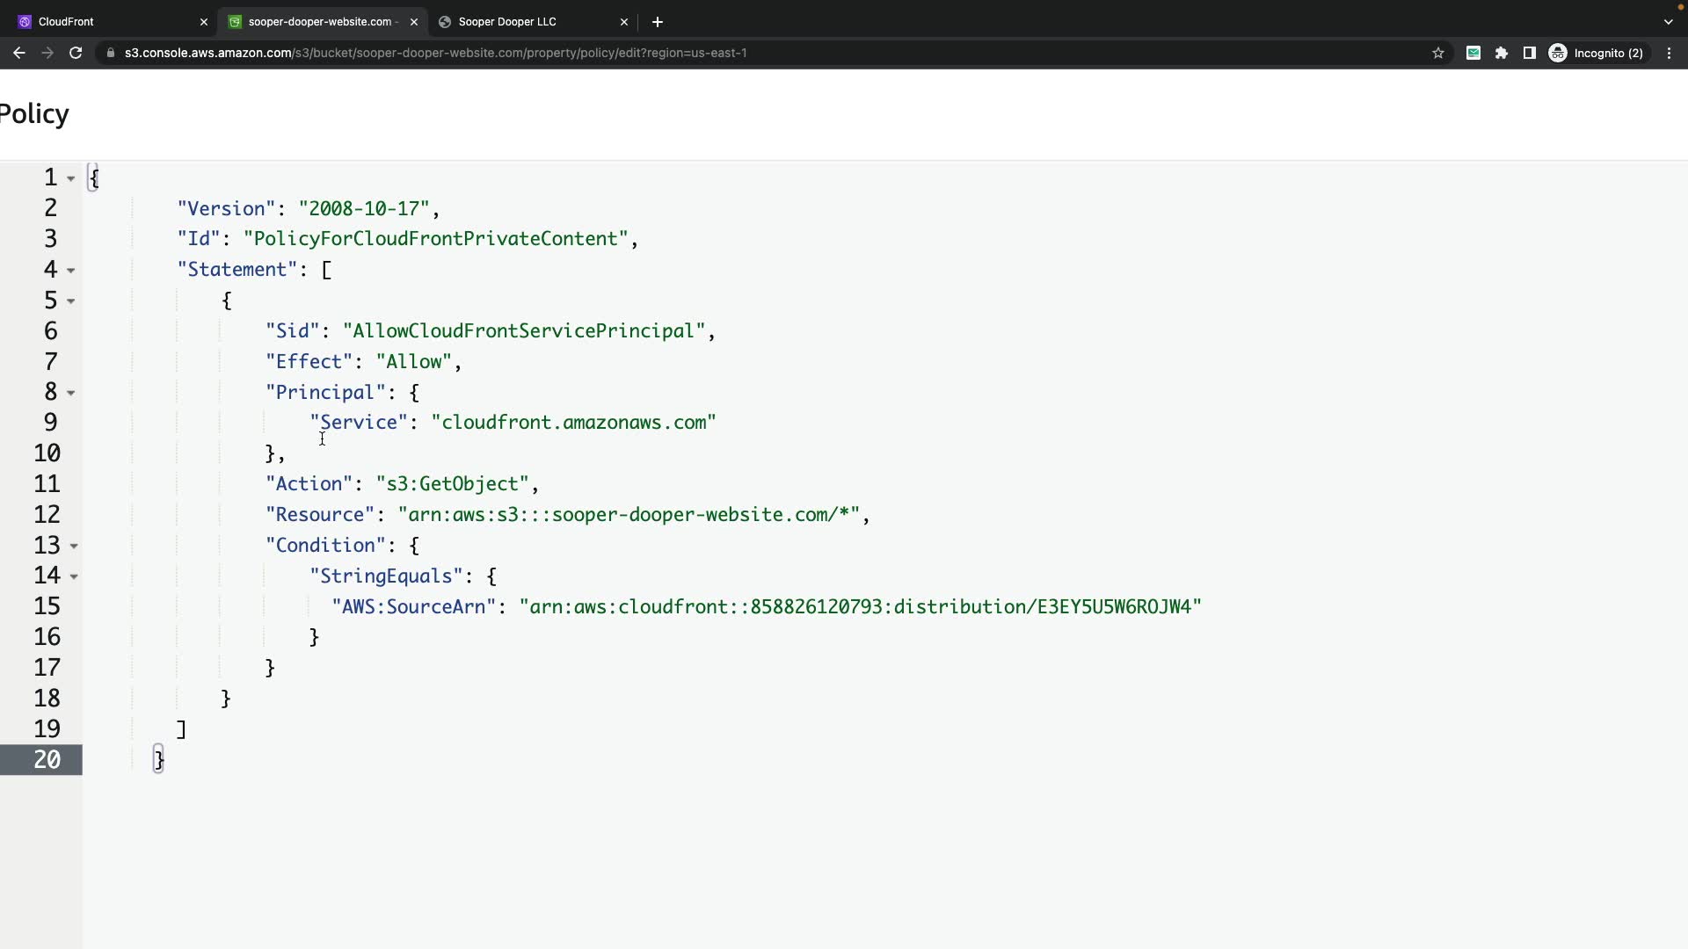The height and width of the screenshot is (949, 1688).
Task: Open Chrome three-dot menu
Action: pyautogui.click(x=1670, y=53)
